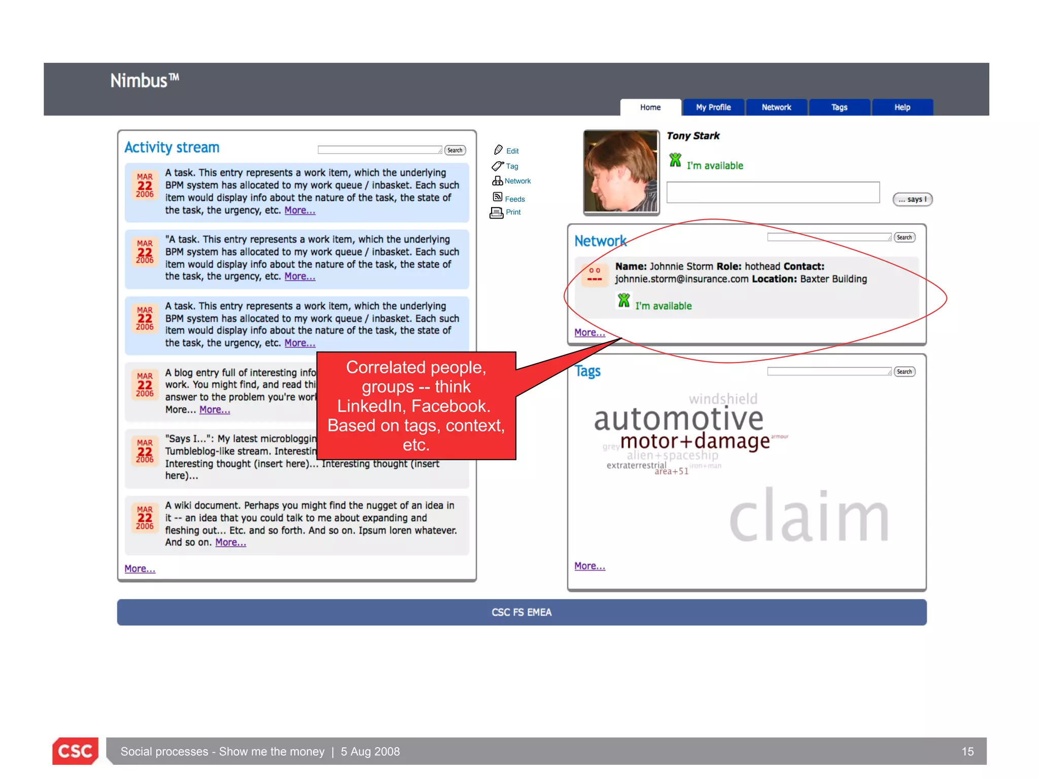Click the 'area+51' tag
The width and height of the screenshot is (1039, 779).
[x=671, y=471]
